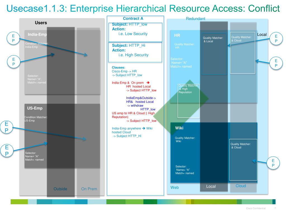The image size is (286, 214).
Task: Click the 'Users' heading
Action: tap(41, 23)
